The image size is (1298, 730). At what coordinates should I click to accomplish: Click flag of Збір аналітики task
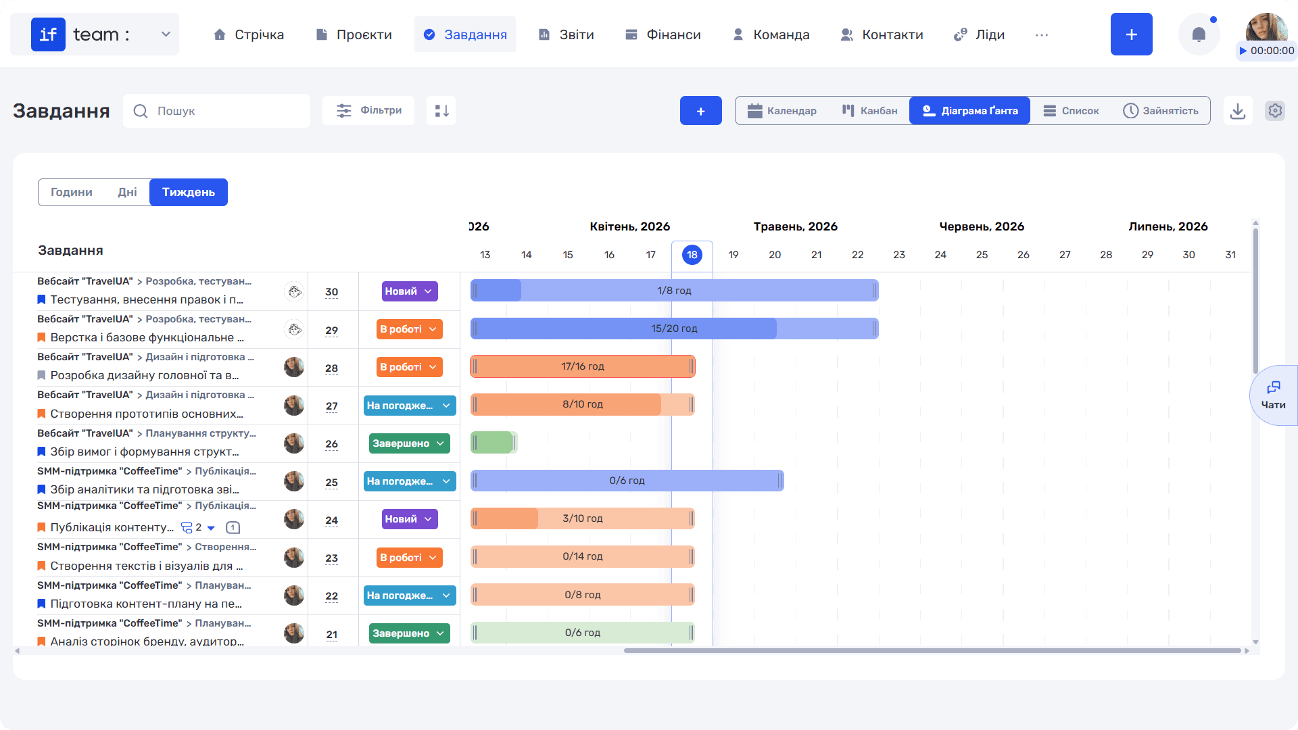[x=41, y=489]
